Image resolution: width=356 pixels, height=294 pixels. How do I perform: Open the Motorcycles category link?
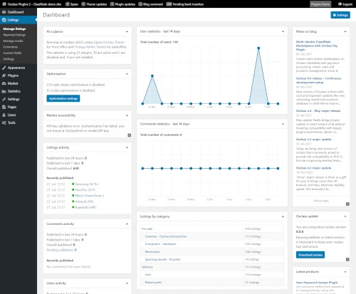153,283
